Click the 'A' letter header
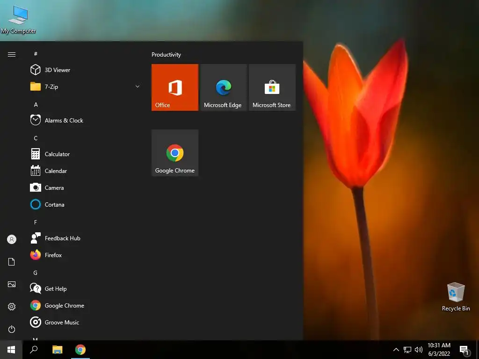Screen dimensions: 479x359 pyautogui.click(x=36, y=104)
